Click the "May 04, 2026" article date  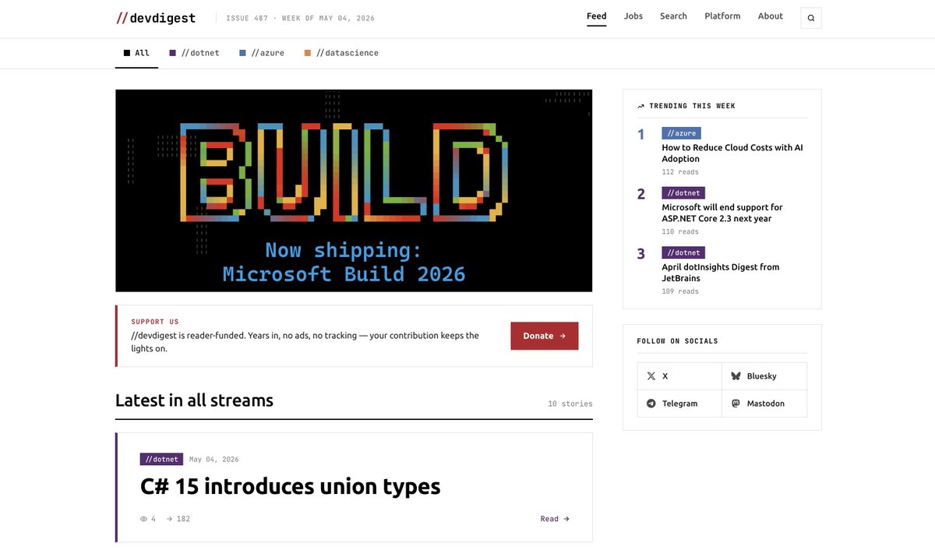tap(214, 460)
